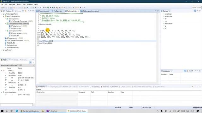Open the Search menu
This screenshot has width=202, height=113.
[x=19, y=4]
